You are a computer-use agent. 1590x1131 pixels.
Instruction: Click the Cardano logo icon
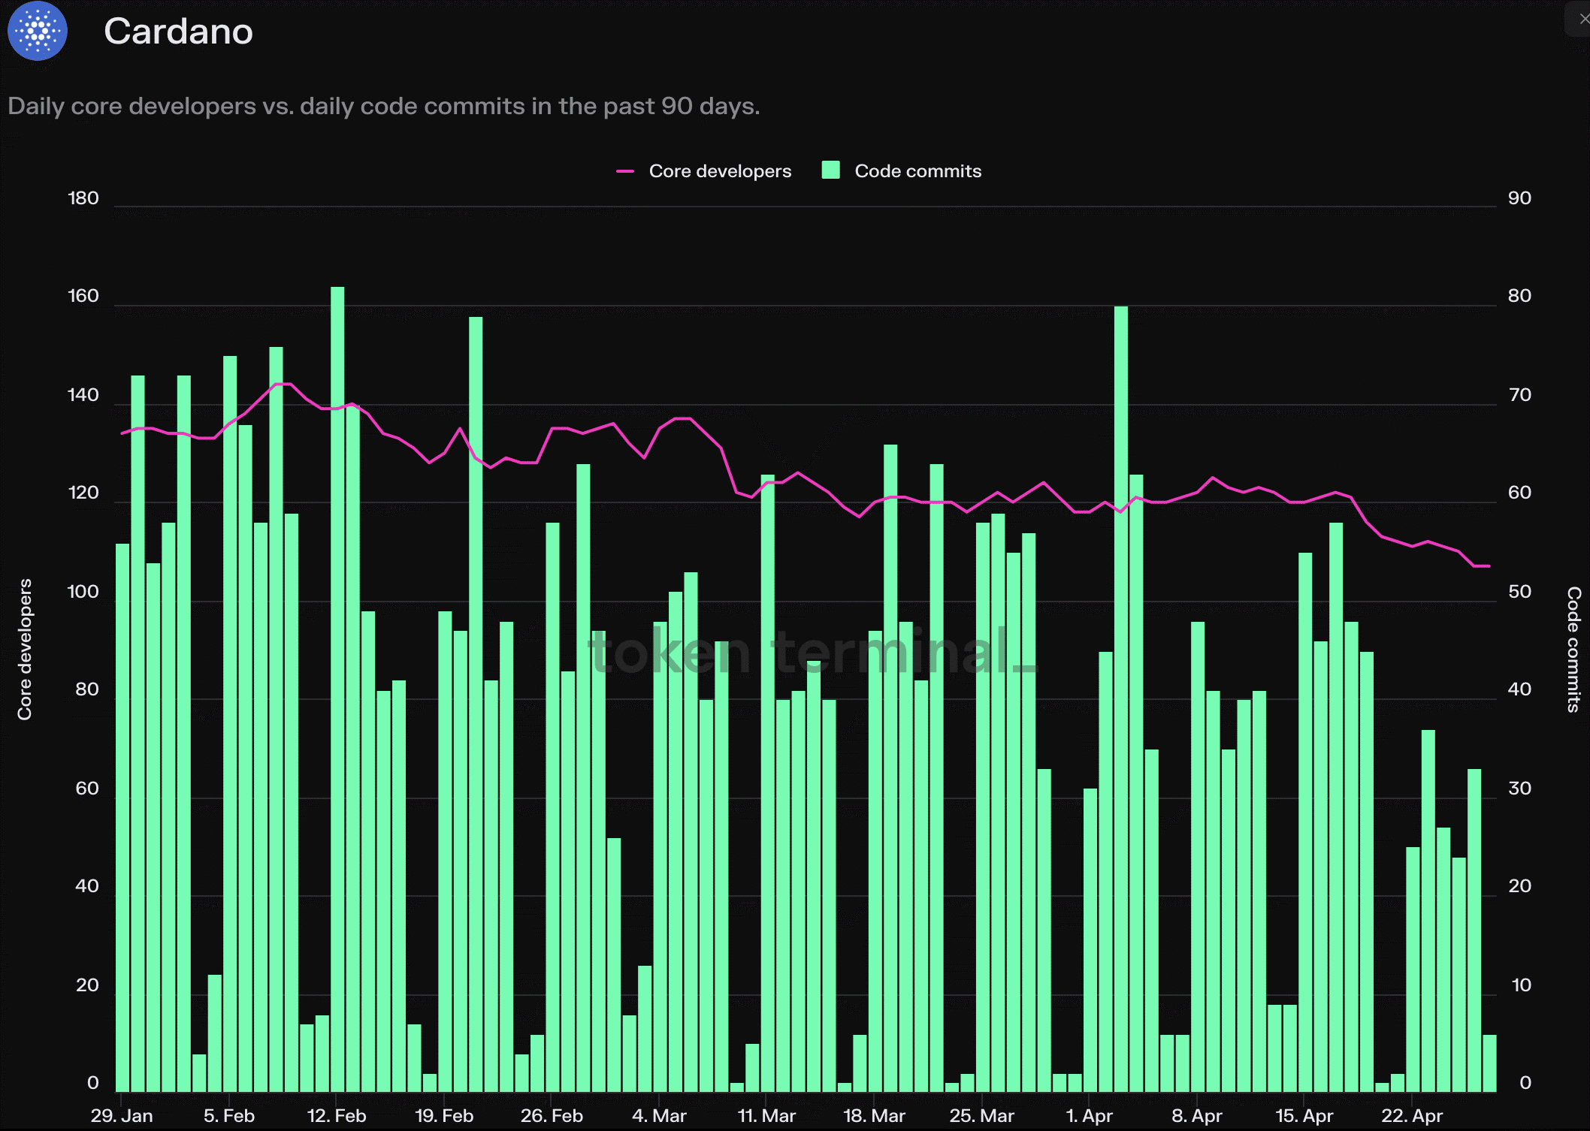tap(38, 31)
